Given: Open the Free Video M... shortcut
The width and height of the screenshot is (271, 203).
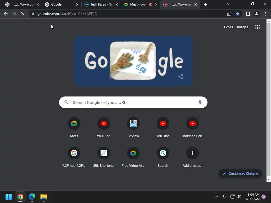Looking at the screenshot, I should (133, 157).
